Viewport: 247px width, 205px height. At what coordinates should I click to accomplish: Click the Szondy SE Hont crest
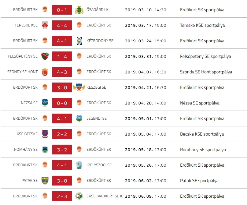[45, 72]
